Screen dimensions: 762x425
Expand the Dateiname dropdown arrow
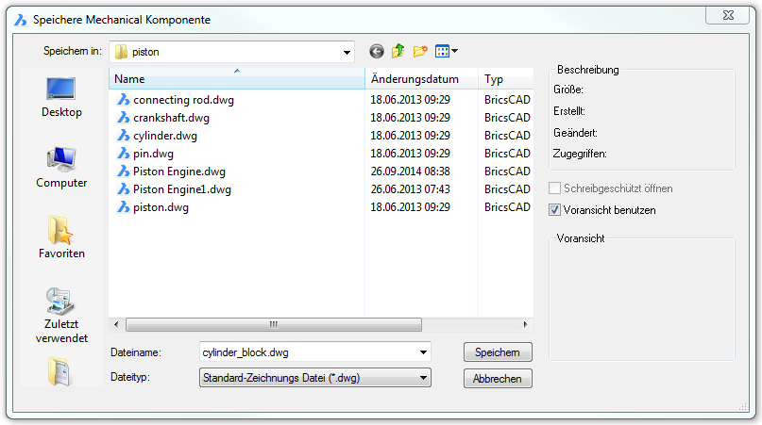point(423,352)
